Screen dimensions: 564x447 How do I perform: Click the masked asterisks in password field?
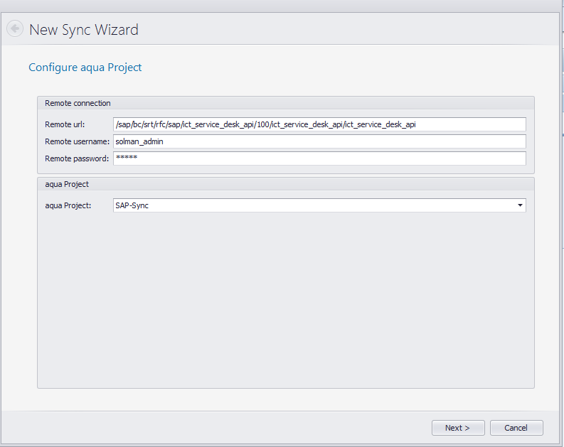126,158
